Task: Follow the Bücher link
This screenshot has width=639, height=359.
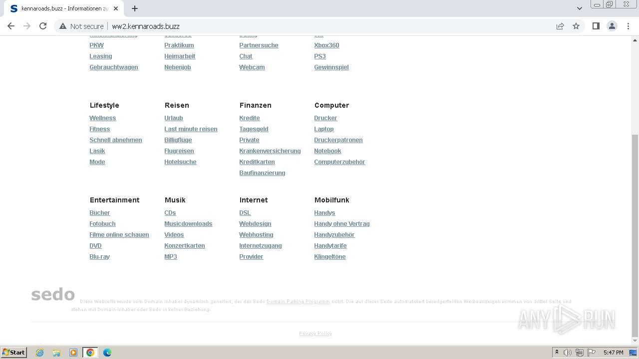Action: (x=100, y=213)
